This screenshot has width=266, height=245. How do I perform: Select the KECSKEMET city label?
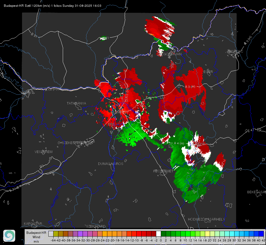pos(163,171)
